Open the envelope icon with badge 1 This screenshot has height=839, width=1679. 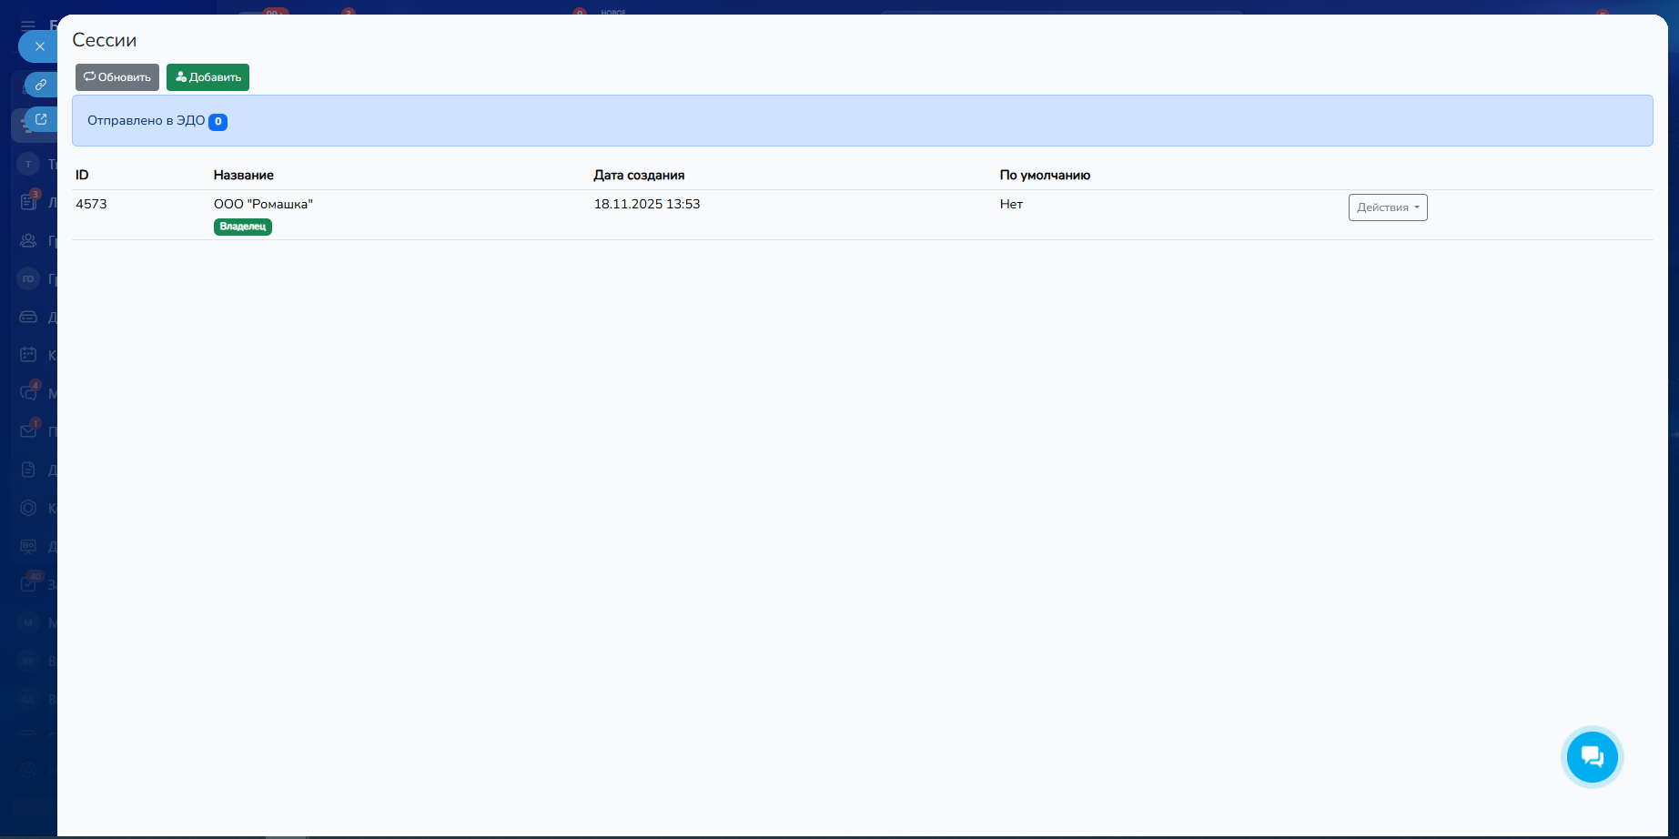pyautogui.click(x=29, y=430)
